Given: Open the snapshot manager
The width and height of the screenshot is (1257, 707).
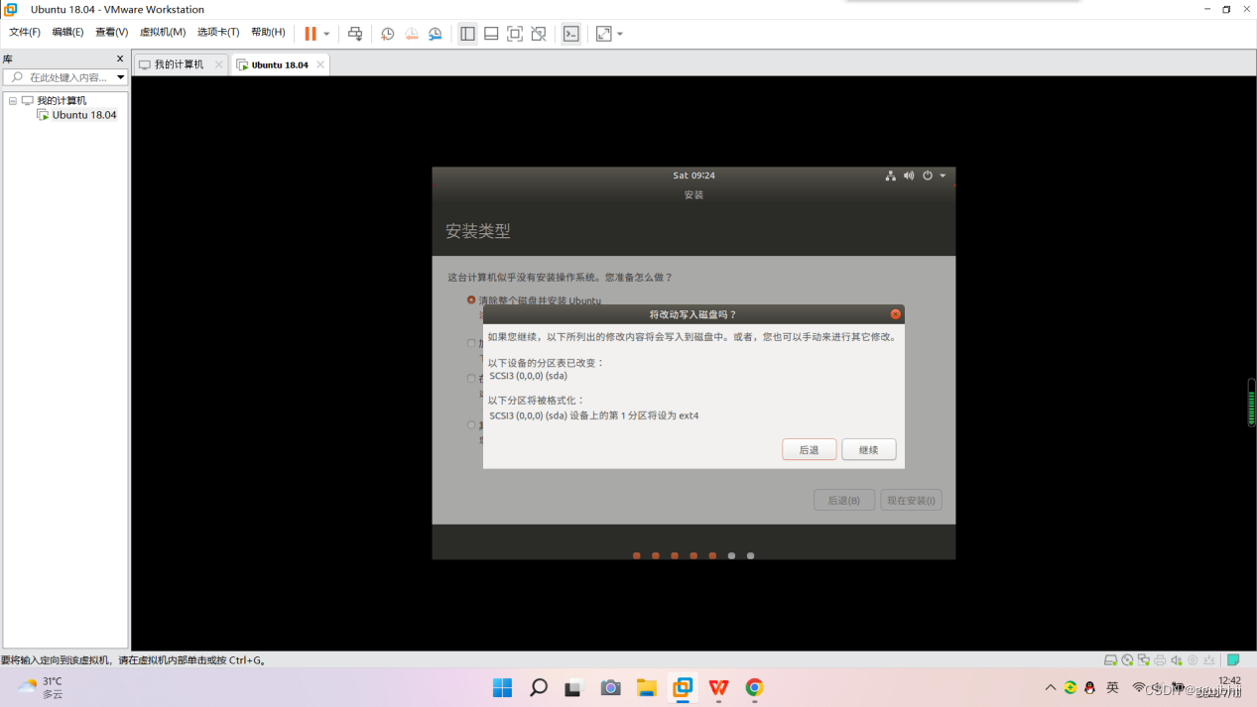Looking at the screenshot, I should coord(436,34).
